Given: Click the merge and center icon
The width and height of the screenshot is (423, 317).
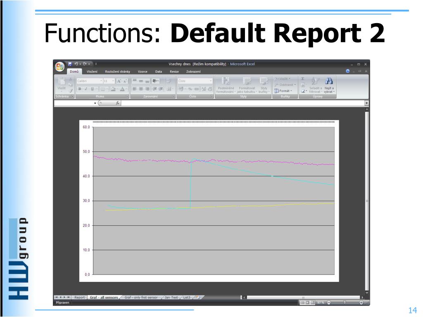Looking at the screenshot, I should click(x=169, y=89).
